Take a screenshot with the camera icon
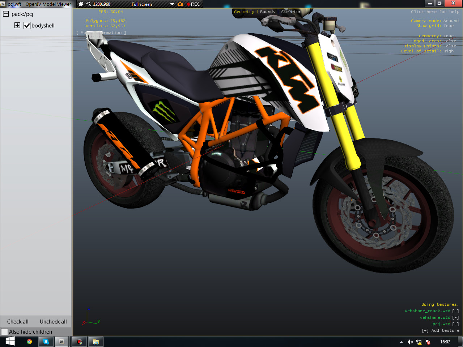Screen dimensions: 463x347 pos(180,4)
